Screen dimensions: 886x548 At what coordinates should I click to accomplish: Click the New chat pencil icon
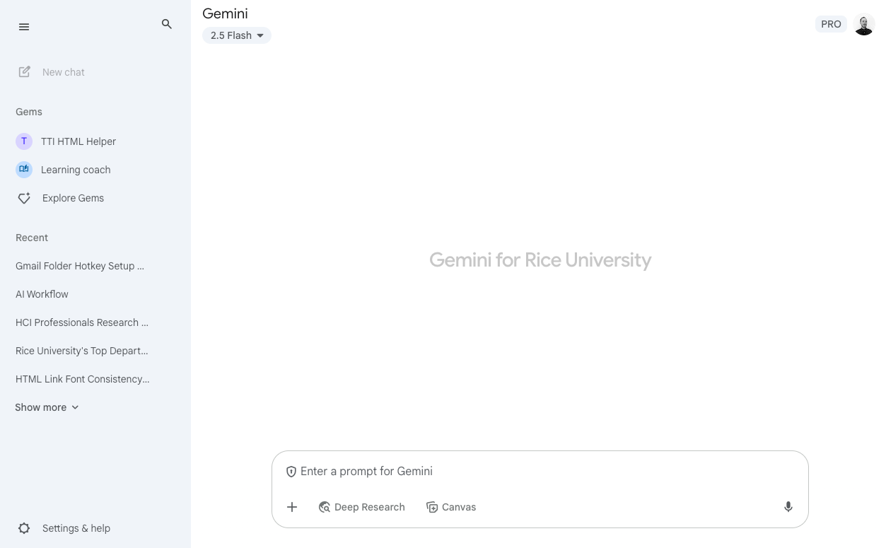coord(25,71)
